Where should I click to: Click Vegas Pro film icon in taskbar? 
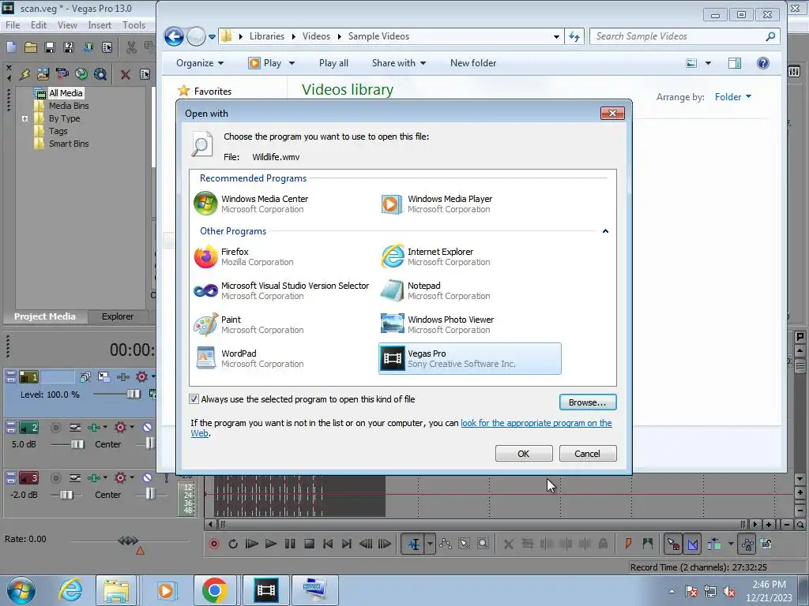(266, 590)
